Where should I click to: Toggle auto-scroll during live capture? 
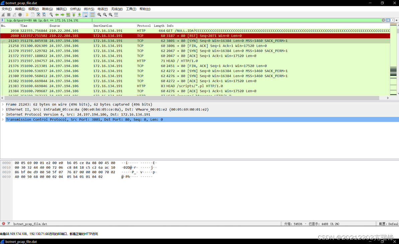(85, 15)
